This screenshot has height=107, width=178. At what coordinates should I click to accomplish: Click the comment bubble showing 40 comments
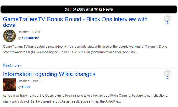pyautogui.click(x=168, y=75)
